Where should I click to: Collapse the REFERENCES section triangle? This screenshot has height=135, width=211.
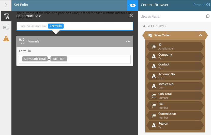144,26
